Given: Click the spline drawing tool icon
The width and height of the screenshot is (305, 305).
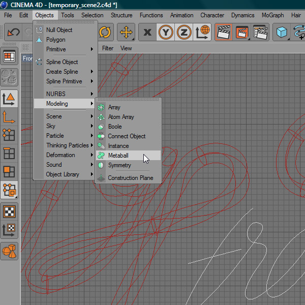Looking at the screenshot, I should 298,32.
